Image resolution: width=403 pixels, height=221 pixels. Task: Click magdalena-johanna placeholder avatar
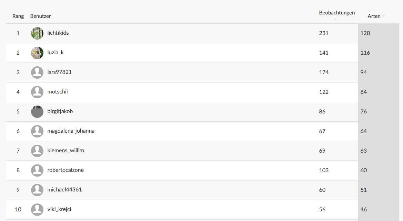coord(37,131)
